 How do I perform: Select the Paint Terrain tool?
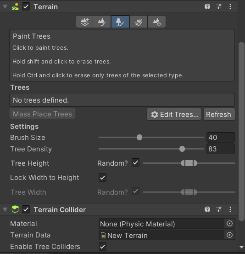pos(102,22)
